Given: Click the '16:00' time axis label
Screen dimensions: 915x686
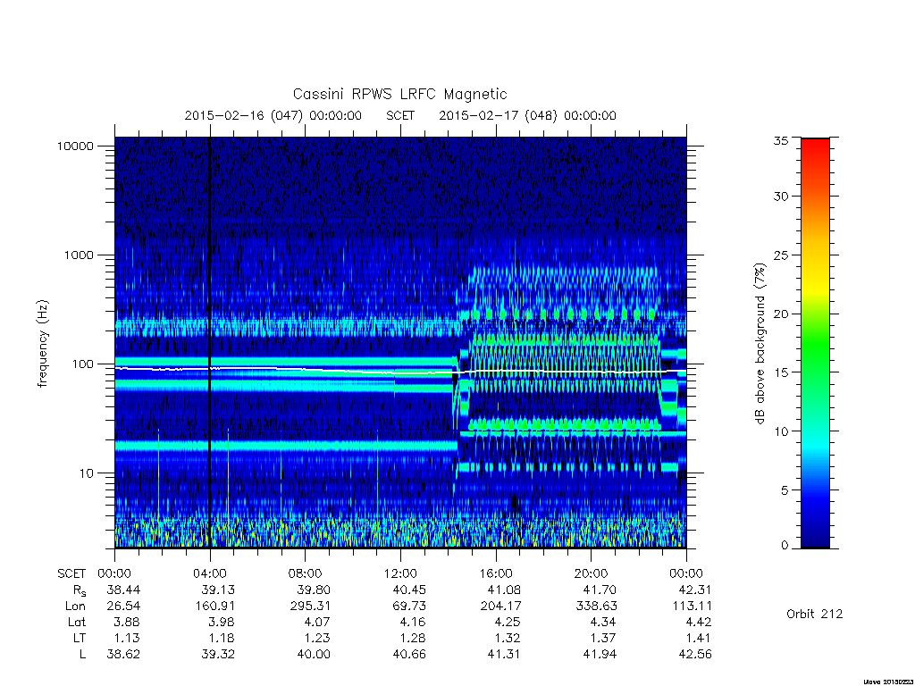Looking at the screenshot, I should pos(495,573).
